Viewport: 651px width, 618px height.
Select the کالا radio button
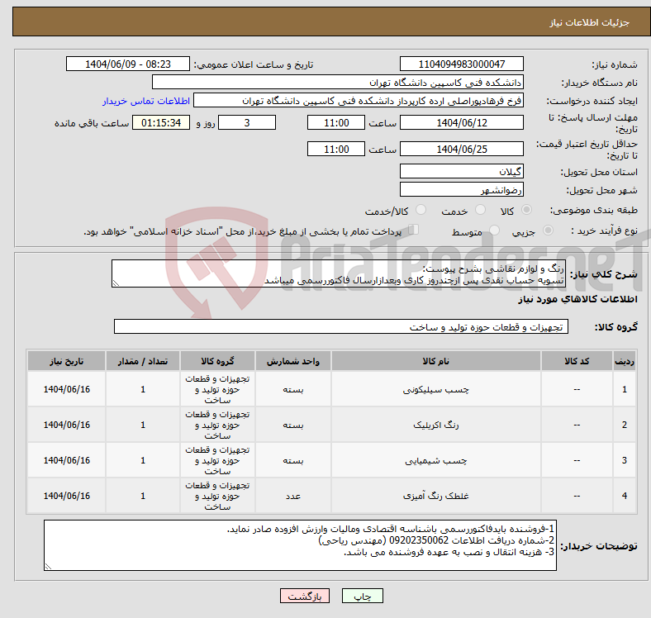click(x=530, y=212)
